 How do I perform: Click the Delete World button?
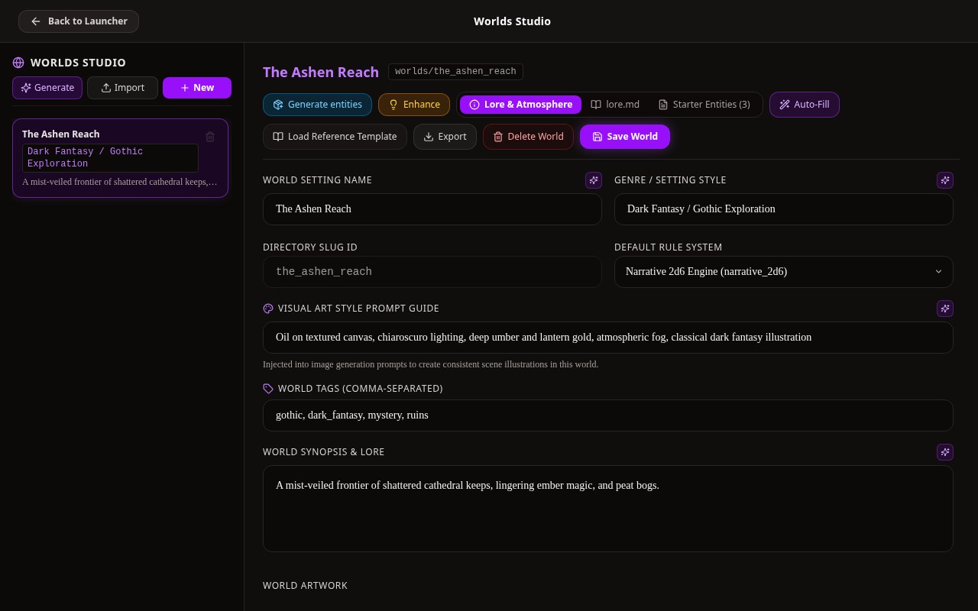[528, 137]
